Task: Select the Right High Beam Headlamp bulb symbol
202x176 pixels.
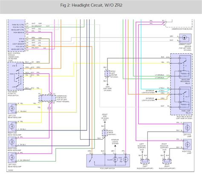Action: pos(12,142)
